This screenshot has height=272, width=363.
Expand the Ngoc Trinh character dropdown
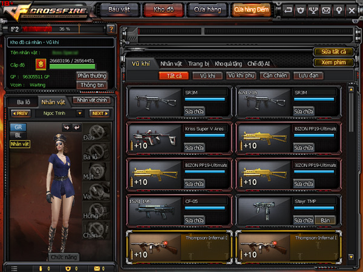point(80,114)
